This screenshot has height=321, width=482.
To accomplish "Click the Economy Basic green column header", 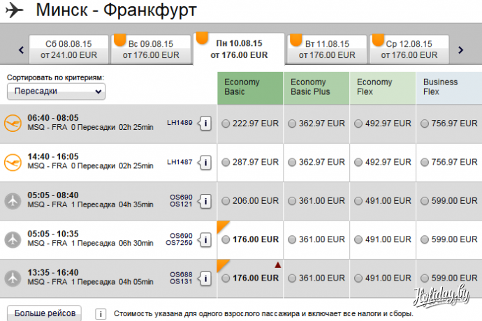I will pos(250,87).
